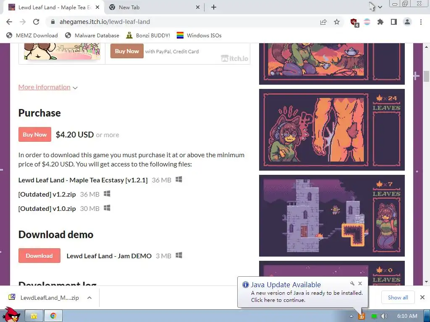Click the Windows icon beside Jam DEMO
This screenshot has width=430, height=322.
click(179, 255)
